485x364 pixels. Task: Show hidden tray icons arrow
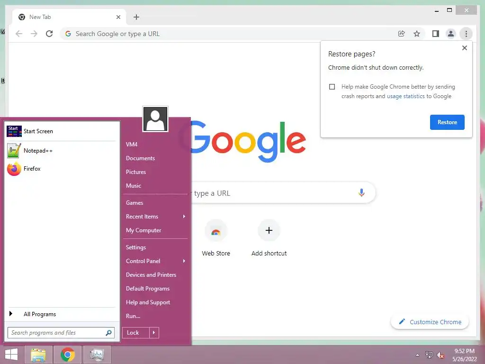pyautogui.click(x=417, y=355)
